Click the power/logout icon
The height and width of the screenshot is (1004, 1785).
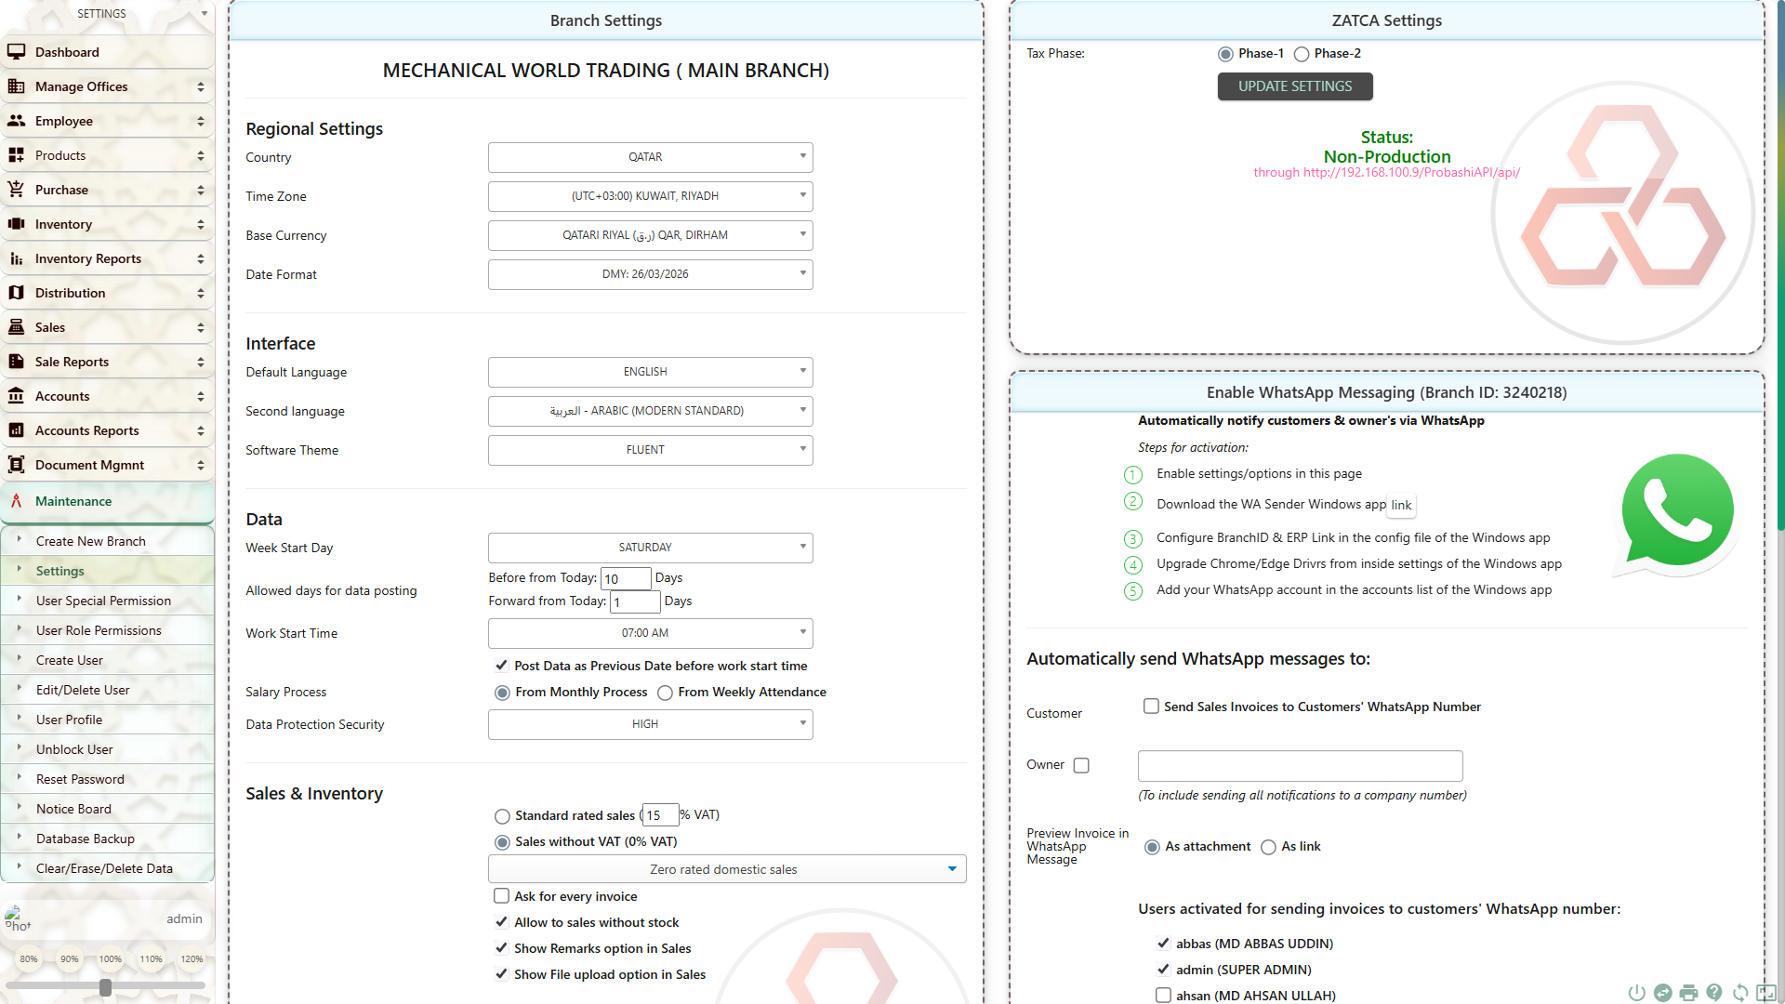click(x=1637, y=993)
